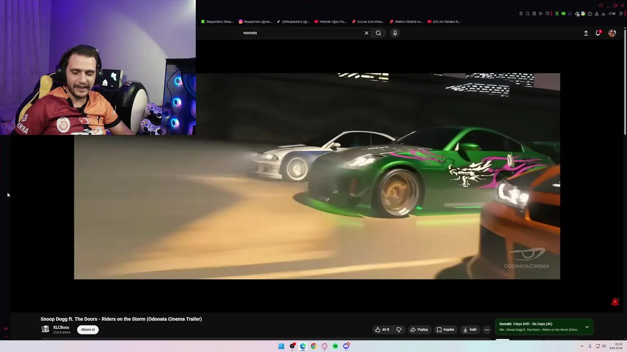Open the OBS-style taskbar icon with red badge
627x352 pixels.
click(292, 346)
